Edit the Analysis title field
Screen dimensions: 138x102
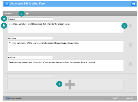point(30,57)
